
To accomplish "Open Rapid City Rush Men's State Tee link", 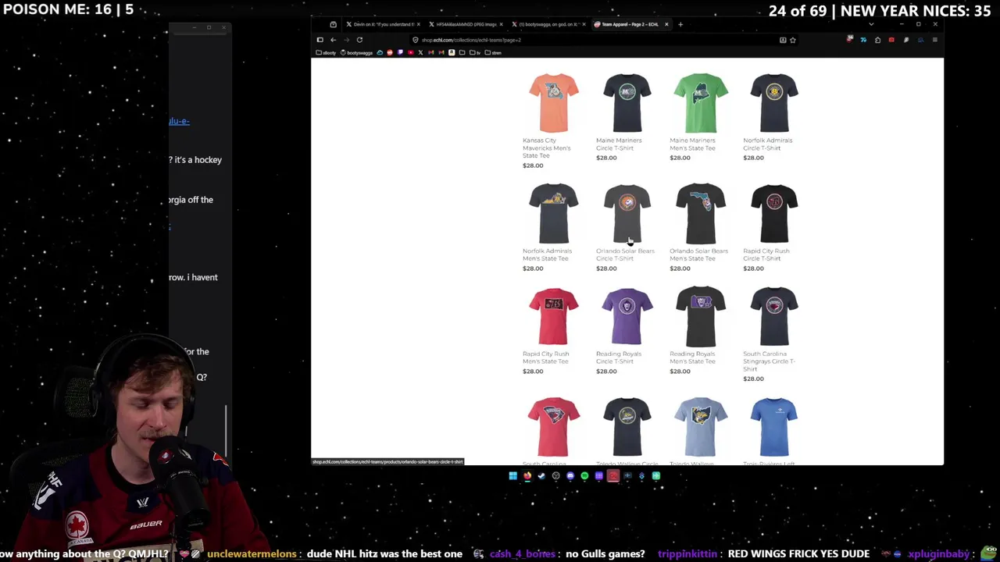I will click(545, 357).
